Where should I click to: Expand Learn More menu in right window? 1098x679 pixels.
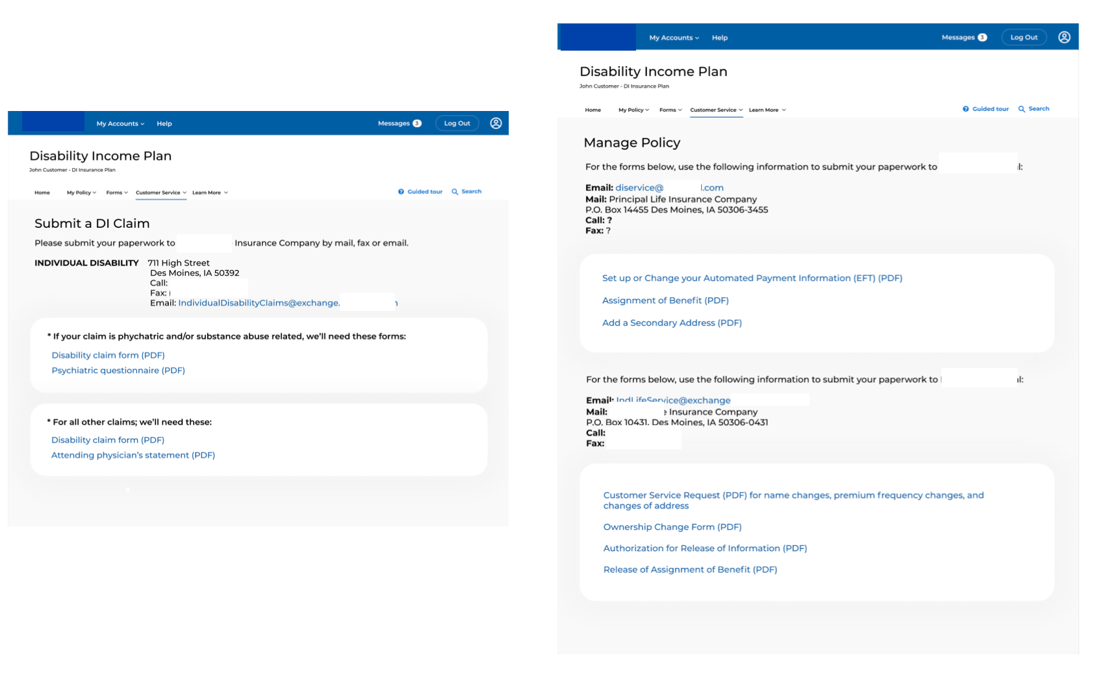[x=767, y=110]
